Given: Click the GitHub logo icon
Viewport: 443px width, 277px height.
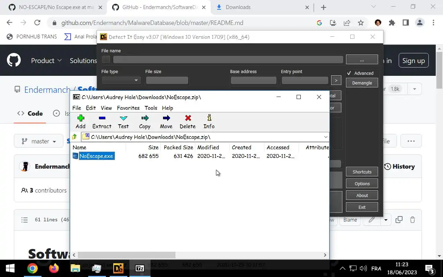Looking at the screenshot, I should pos(14,60).
